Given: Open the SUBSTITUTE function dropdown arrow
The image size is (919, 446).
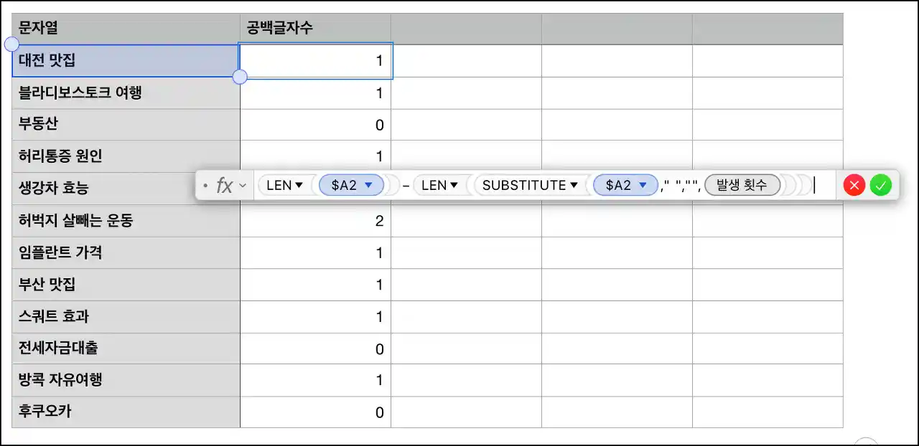Looking at the screenshot, I should (x=574, y=185).
